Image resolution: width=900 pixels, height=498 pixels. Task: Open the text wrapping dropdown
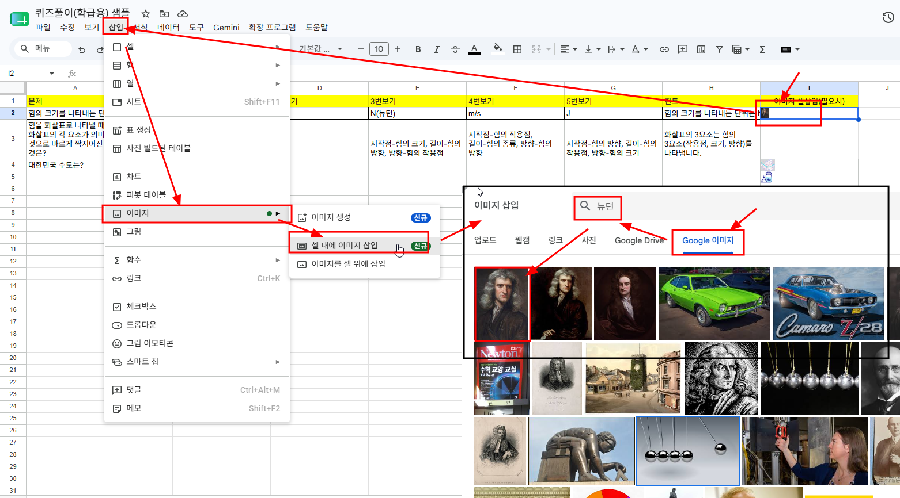click(616, 49)
